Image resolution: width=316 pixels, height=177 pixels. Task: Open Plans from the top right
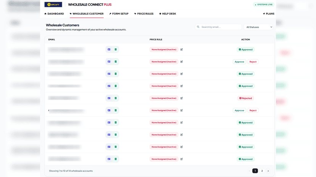pyautogui.click(x=269, y=14)
